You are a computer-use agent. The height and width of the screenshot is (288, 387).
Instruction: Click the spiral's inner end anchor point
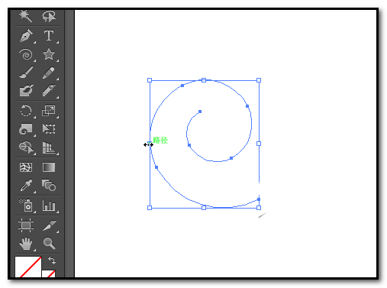click(x=200, y=112)
